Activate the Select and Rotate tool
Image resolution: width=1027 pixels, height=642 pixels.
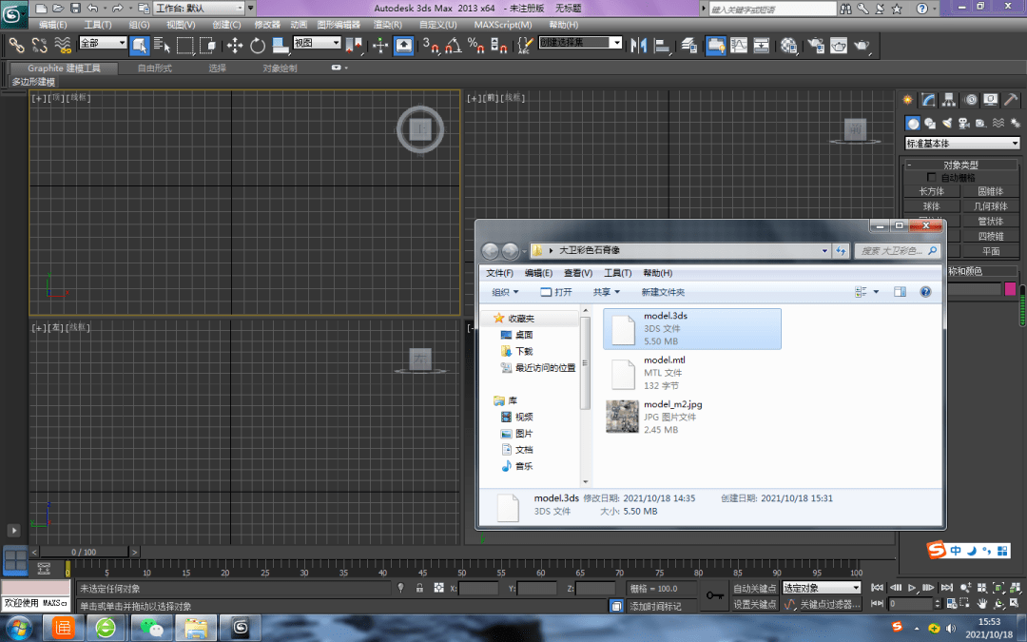pos(258,45)
